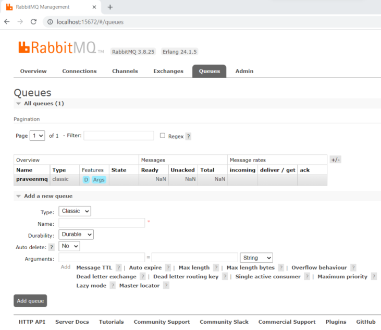Viewport: 381px width, 330px height.
Task: Sort by deliver / get column
Action: (278, 170)
